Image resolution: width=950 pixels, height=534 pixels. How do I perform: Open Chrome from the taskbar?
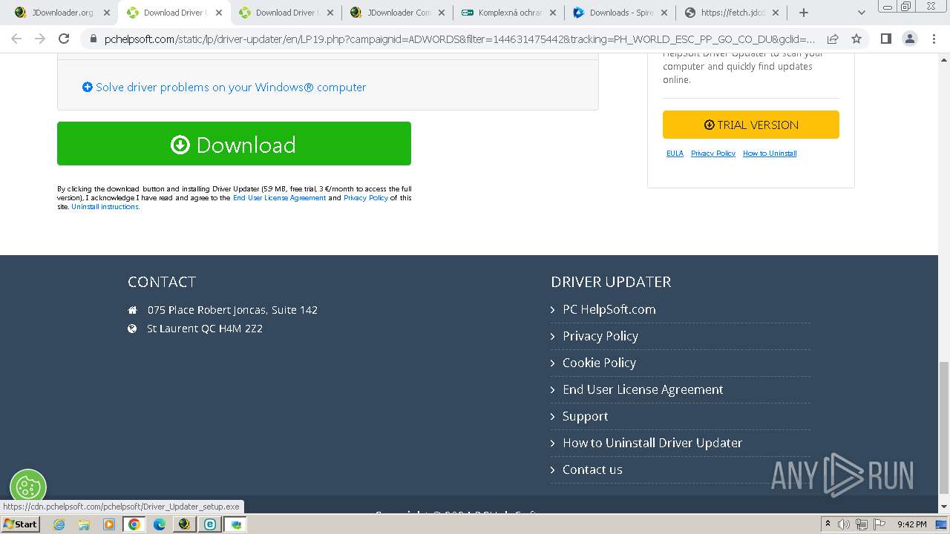pos(134,524)
